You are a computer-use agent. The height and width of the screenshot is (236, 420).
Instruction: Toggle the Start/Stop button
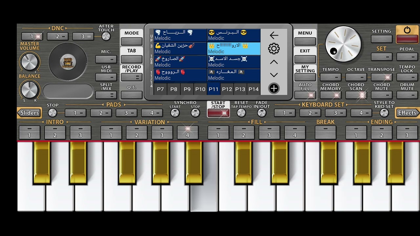click(218, 113)
